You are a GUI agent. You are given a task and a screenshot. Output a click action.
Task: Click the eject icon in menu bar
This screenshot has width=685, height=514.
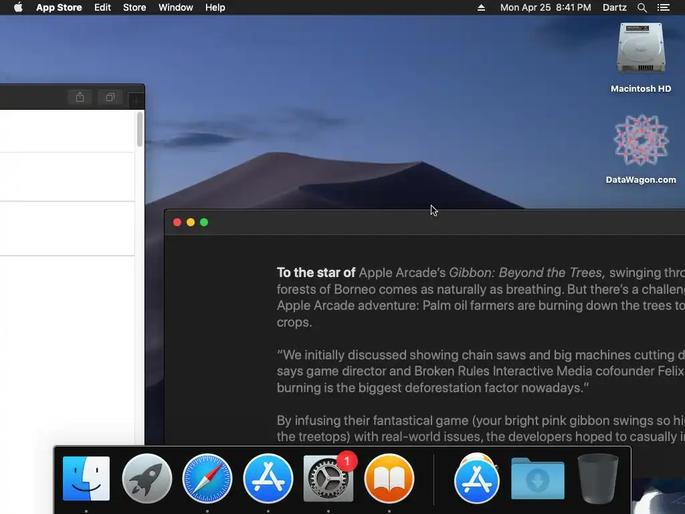481,7
